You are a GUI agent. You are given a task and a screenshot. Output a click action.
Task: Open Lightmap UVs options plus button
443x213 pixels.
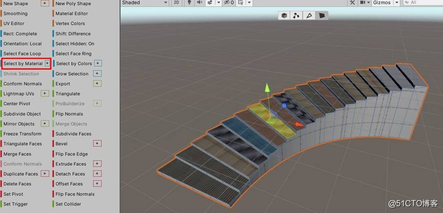[x=45, y=93]
